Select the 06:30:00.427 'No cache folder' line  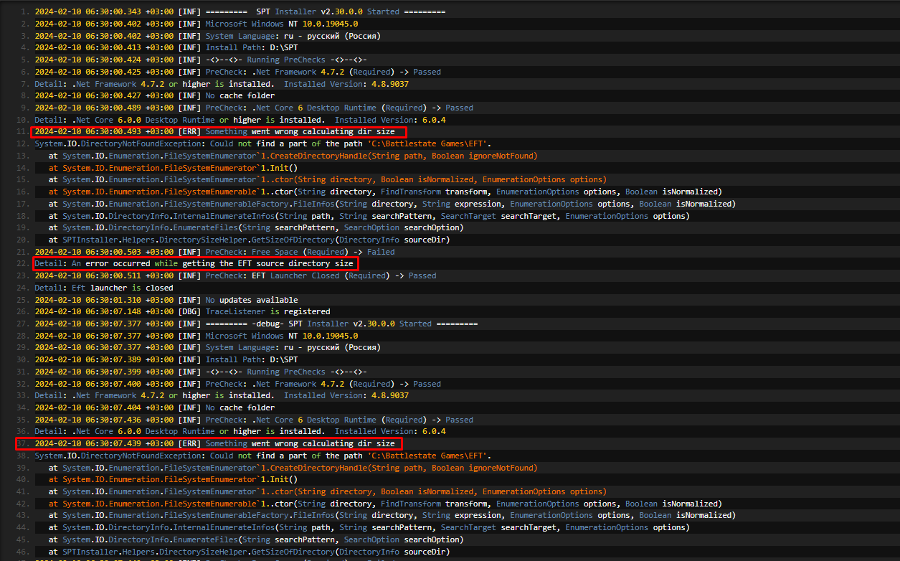point(155,96)
